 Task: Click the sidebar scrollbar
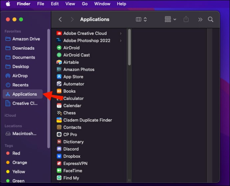[49, 88]
